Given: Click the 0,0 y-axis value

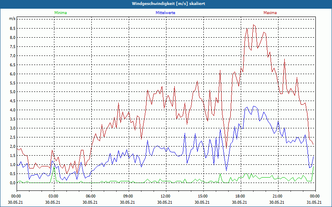Looking at the screenshot, I should coord(12,183).
